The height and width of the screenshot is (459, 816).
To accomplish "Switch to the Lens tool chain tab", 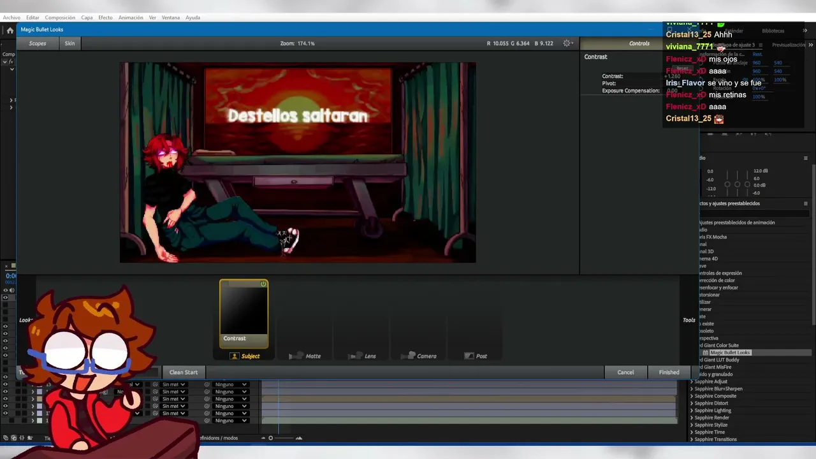I will [363, 356].
